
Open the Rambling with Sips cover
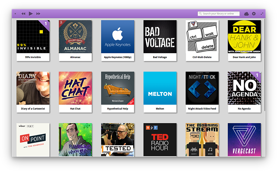click(x=75, y=140)
